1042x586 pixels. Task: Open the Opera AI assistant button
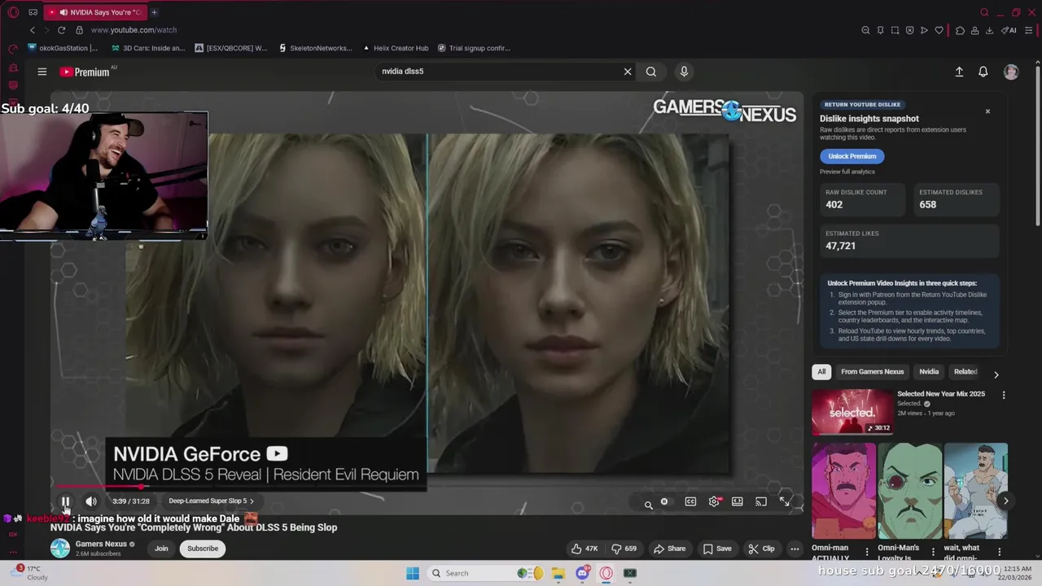1009,30
